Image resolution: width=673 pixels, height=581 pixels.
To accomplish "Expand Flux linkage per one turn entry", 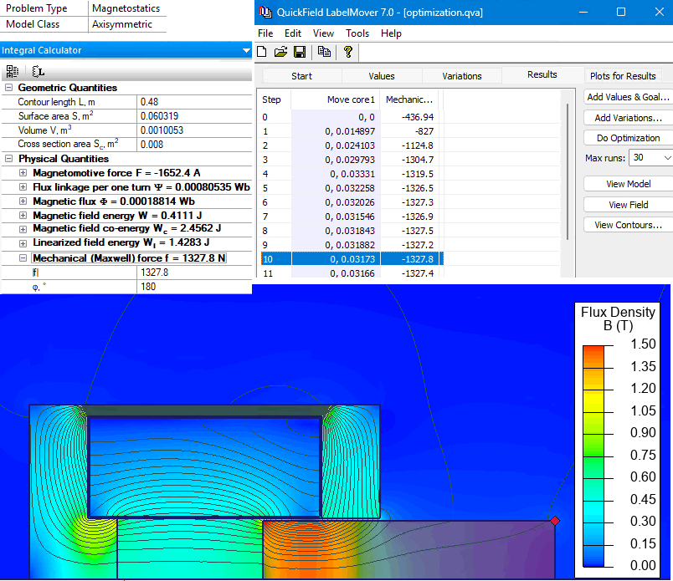I will [23, 187].
